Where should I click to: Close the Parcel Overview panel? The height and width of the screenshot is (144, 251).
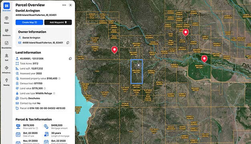point(70,5)
